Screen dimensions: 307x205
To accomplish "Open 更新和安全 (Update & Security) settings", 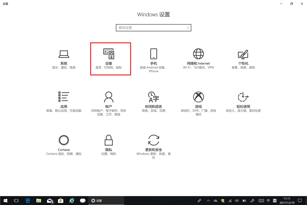I will pyautogui.click(x=153, y=145).
